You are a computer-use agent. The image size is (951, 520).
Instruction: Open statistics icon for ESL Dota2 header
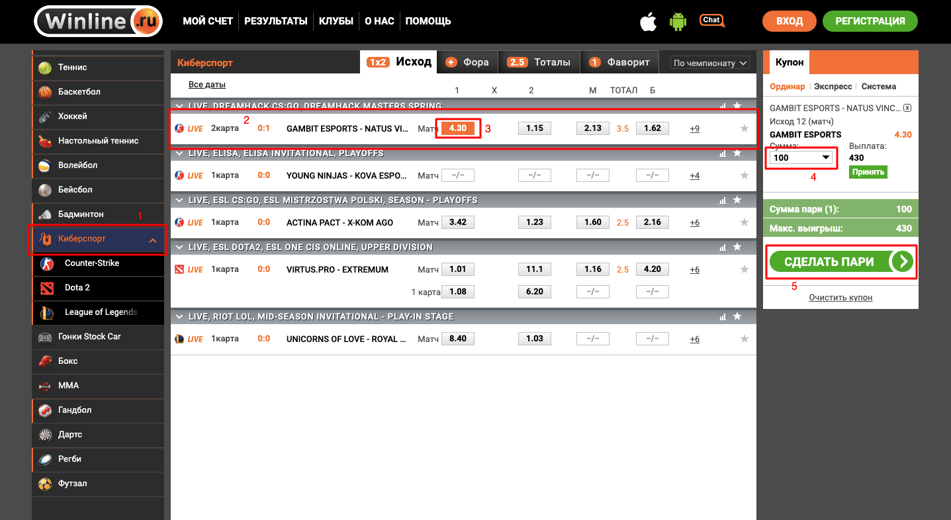[x=723, y=247]
